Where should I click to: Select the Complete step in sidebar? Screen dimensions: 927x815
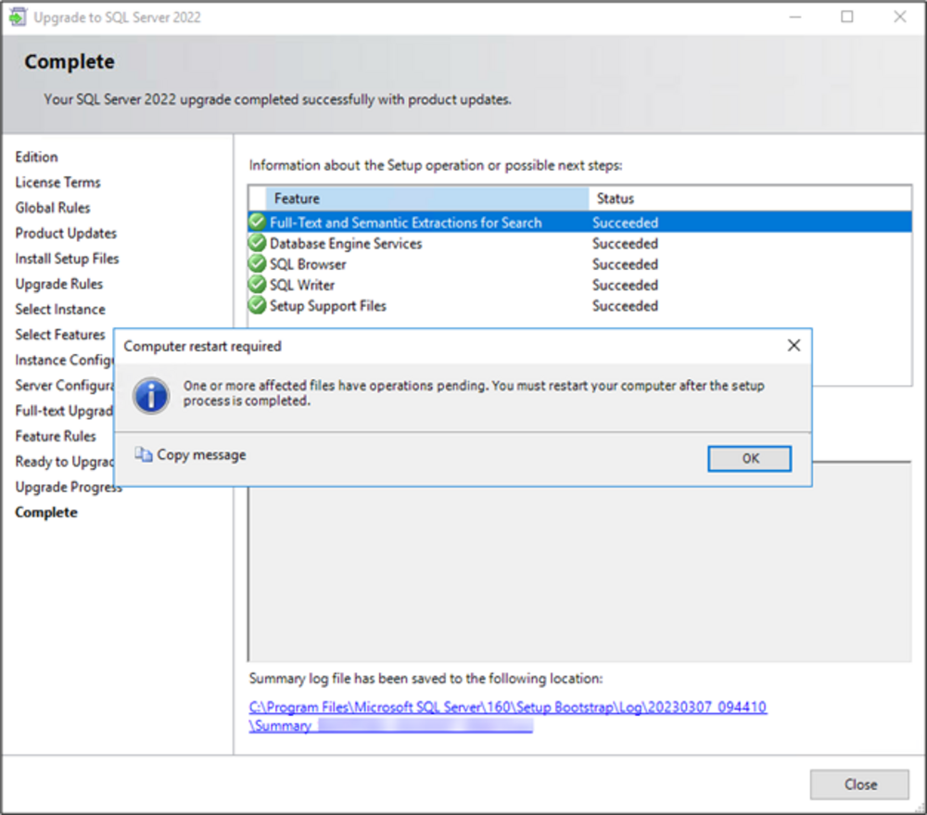(46, 513)
